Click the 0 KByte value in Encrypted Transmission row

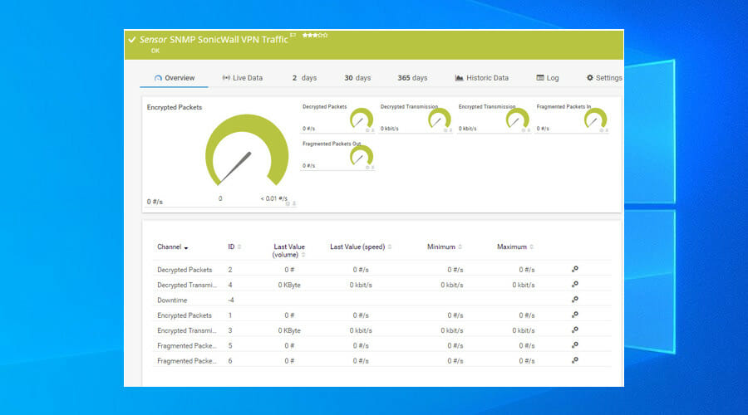(x=289, y=330)
